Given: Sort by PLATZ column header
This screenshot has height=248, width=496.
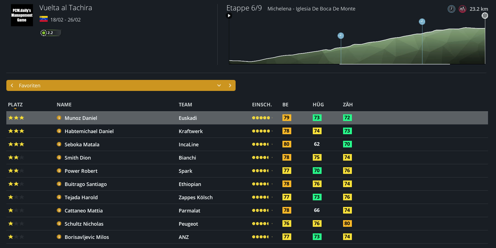Looking at the screenshot, I should [15, 105].
